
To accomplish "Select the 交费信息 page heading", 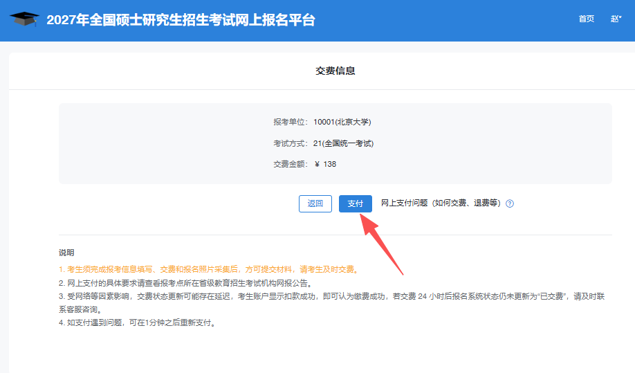I will (335, 71).
